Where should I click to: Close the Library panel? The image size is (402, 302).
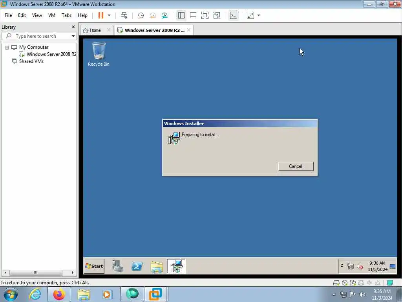click(73, 27)
